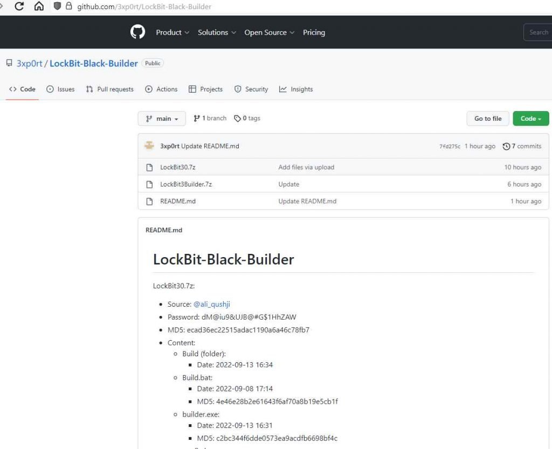Switch to the Issues tab
This screenshot has width=552, height=449.
click(x=60, y=89)
